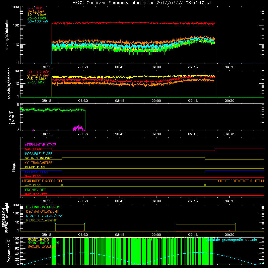
Task: Select the ECLIPSE_FLAG label
Action: coord(37,172)
